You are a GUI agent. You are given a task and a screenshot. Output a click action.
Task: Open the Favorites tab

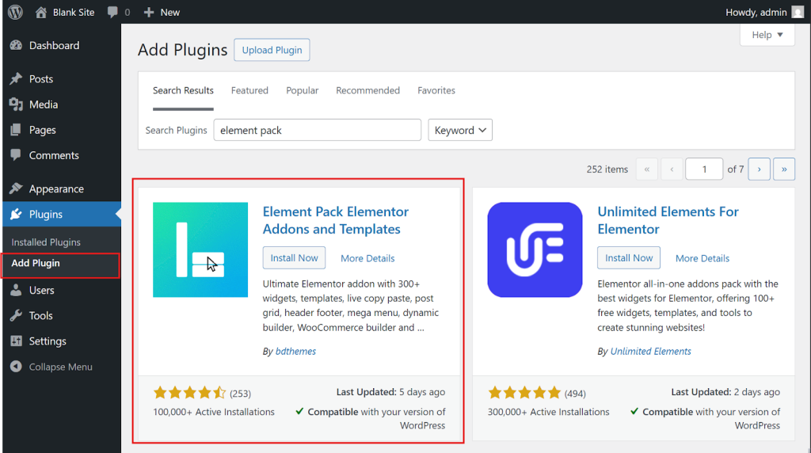coord(436,90)
